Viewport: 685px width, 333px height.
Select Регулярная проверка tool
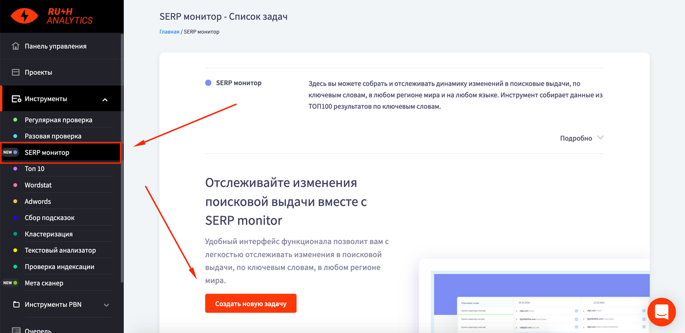click(x=58, y=120)
